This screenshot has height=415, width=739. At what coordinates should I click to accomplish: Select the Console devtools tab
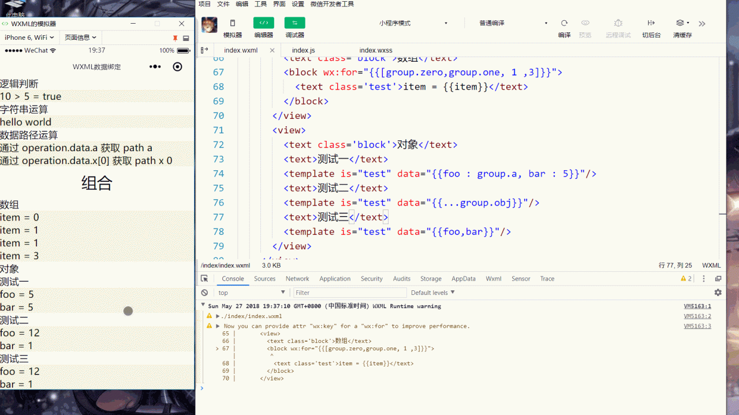click(x=233, y=279)
